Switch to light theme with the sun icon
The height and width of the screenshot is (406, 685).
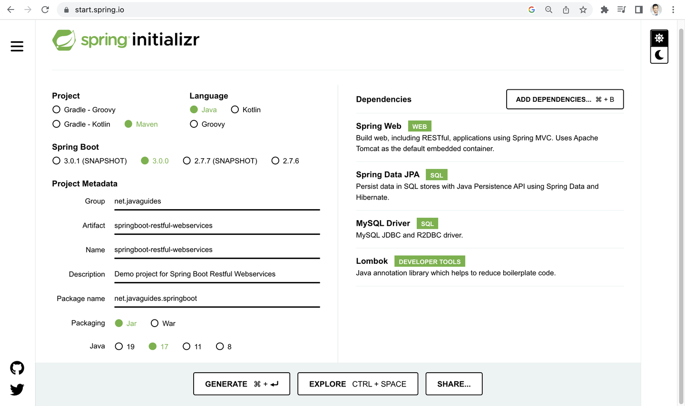659,38
